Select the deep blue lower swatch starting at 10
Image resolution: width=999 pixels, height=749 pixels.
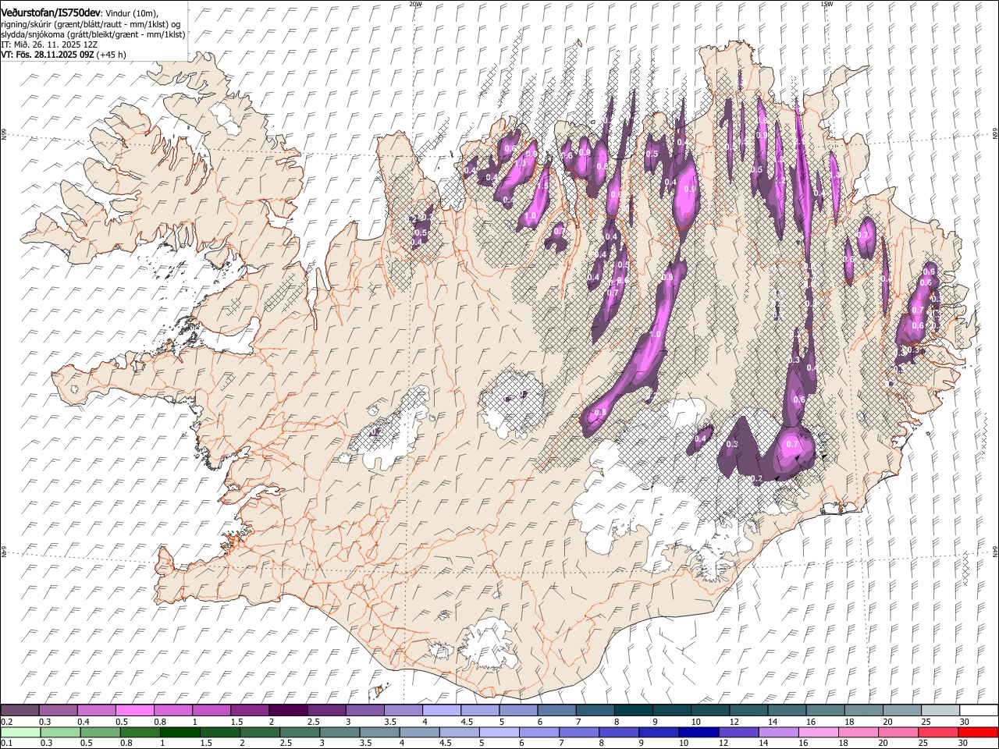point(698,732)
